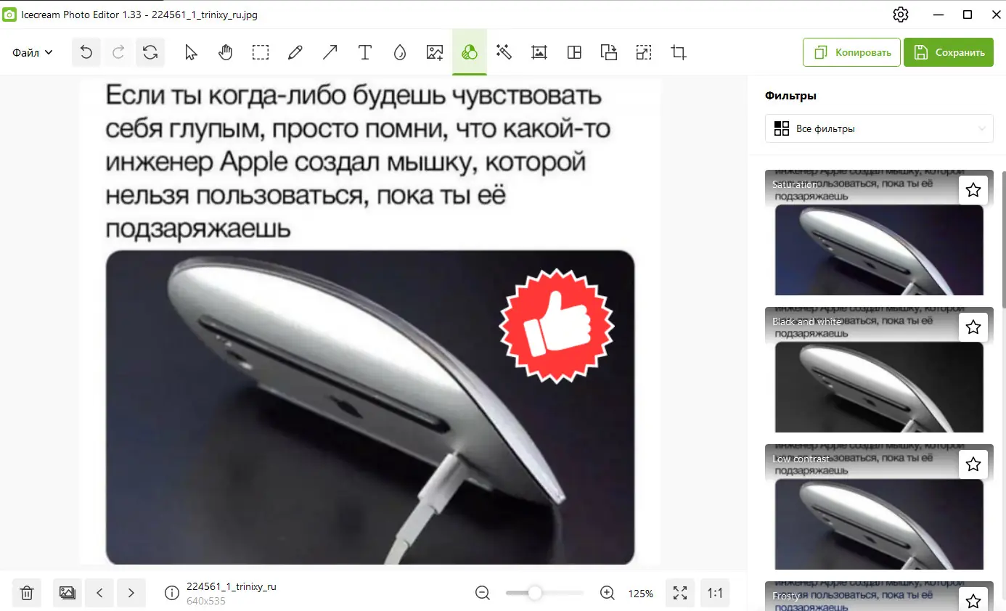The image size is (1006, 611).
Task: Star the Saturation filter as favorite
Action: click(x=973, y=189)
